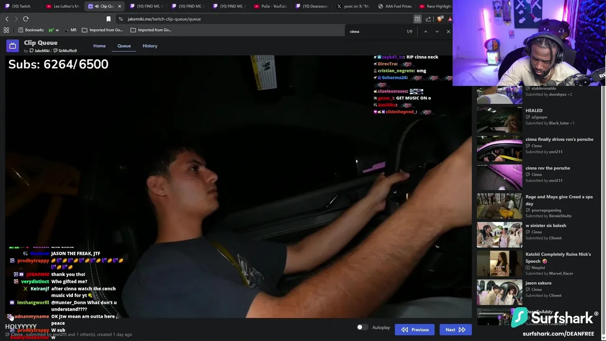
Task: Click 'w sinister sis balesh' title
Action: (x=546, y=225)
